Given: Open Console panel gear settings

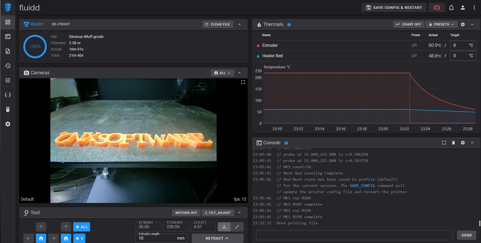Looking at the screenshot, I should pos(463,143).
